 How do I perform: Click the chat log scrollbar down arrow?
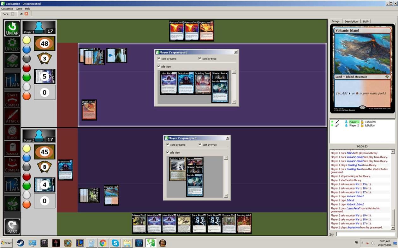(x=393, y=228)
